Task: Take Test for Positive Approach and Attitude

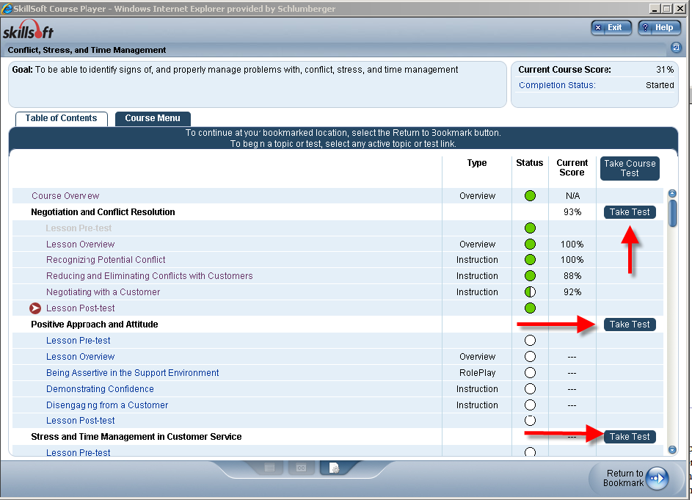Action: click(630, 325)
